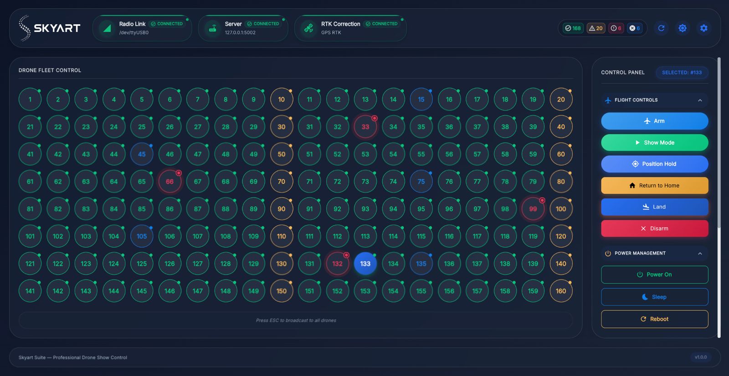Toggle selection of drone 88
This screenshot has width=729, height=376.
tap(226, 208)
